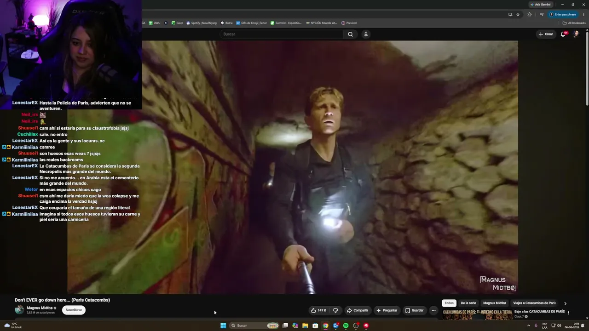The height and width of the screenshot is (331, 589).
Task: Open the YouTube account avatar menu
Action: [576, 34]
